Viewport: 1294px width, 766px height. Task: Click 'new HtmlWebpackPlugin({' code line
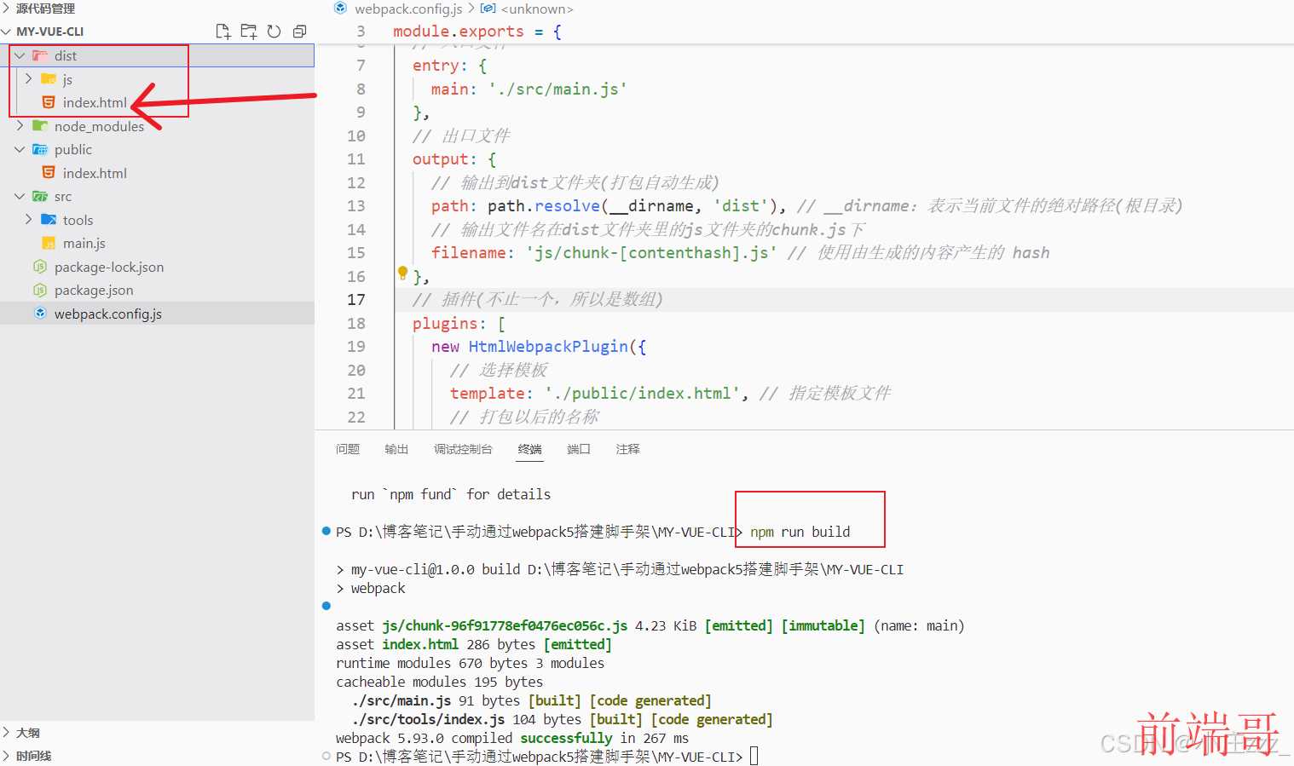click(x=539, y=346)
